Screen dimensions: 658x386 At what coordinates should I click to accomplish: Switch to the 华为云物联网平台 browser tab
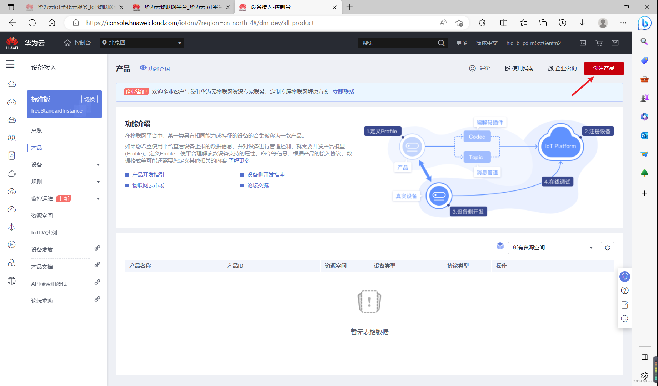point(181,7)
